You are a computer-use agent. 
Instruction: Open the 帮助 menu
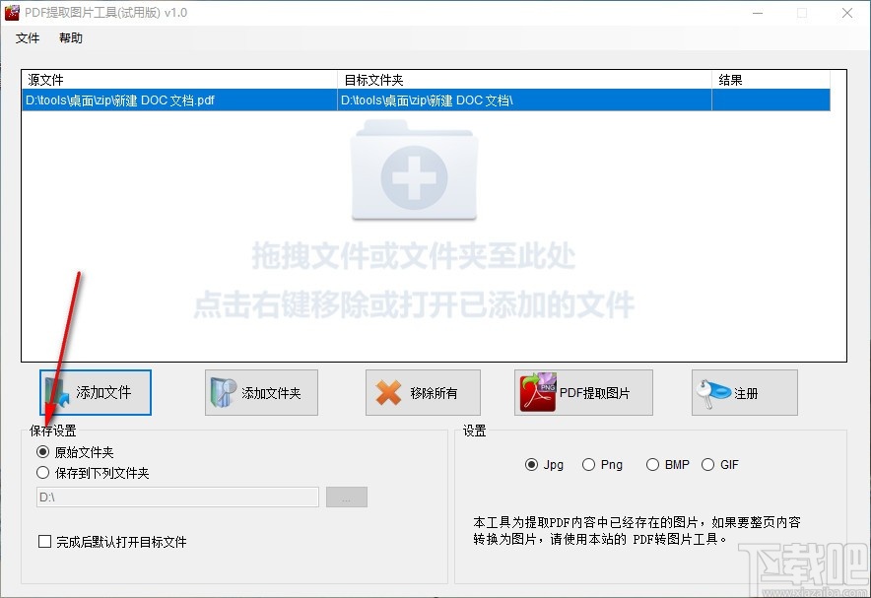(70, 38)
